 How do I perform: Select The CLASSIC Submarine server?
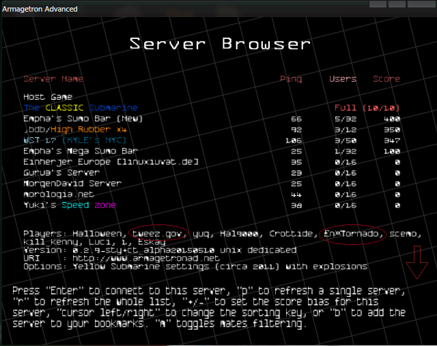point(81,108)
